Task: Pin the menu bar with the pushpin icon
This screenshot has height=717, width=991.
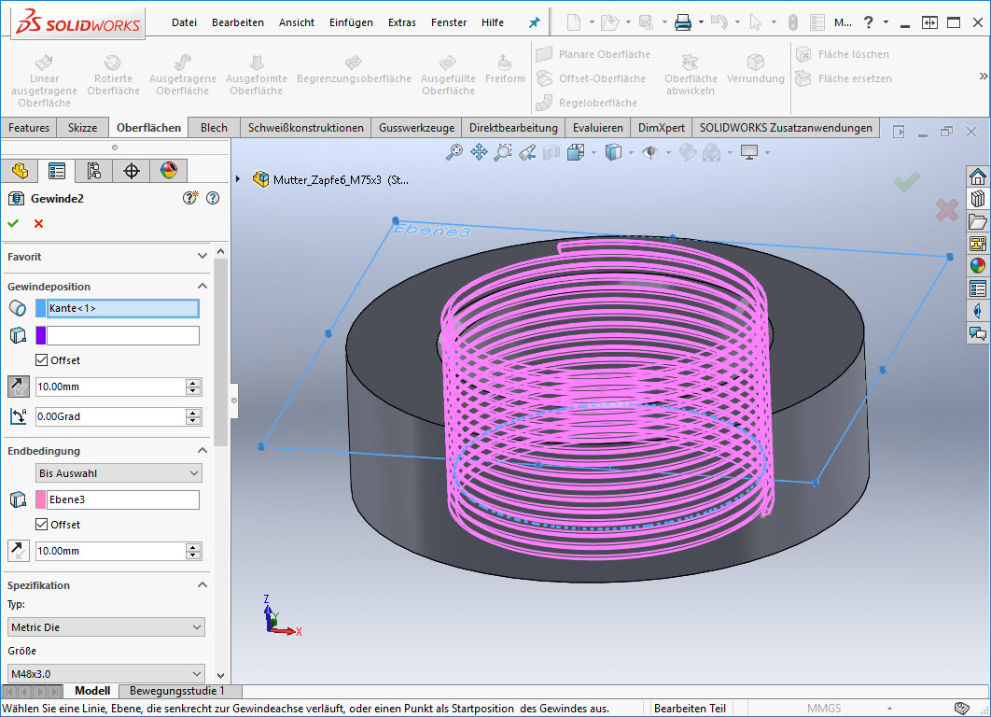Action: coord(535,22)
